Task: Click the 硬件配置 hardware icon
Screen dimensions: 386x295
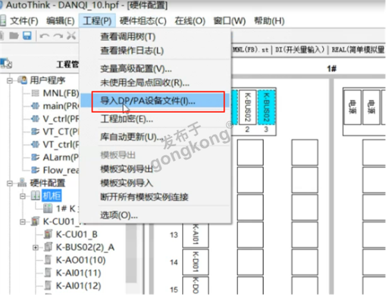Action: [23, 183]
